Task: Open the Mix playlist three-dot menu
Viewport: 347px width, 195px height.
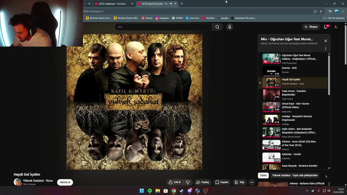Action: pos(326,49)
